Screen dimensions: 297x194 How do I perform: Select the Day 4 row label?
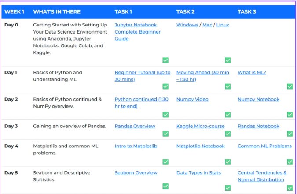11,146
